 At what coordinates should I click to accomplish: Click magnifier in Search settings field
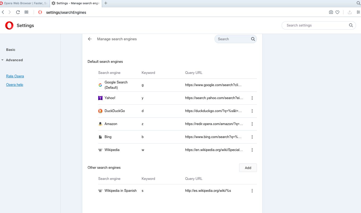pos(351,25)
